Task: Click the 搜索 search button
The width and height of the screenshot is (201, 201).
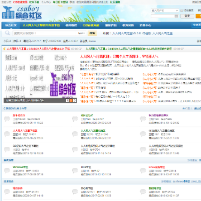Action: (92, 33)
